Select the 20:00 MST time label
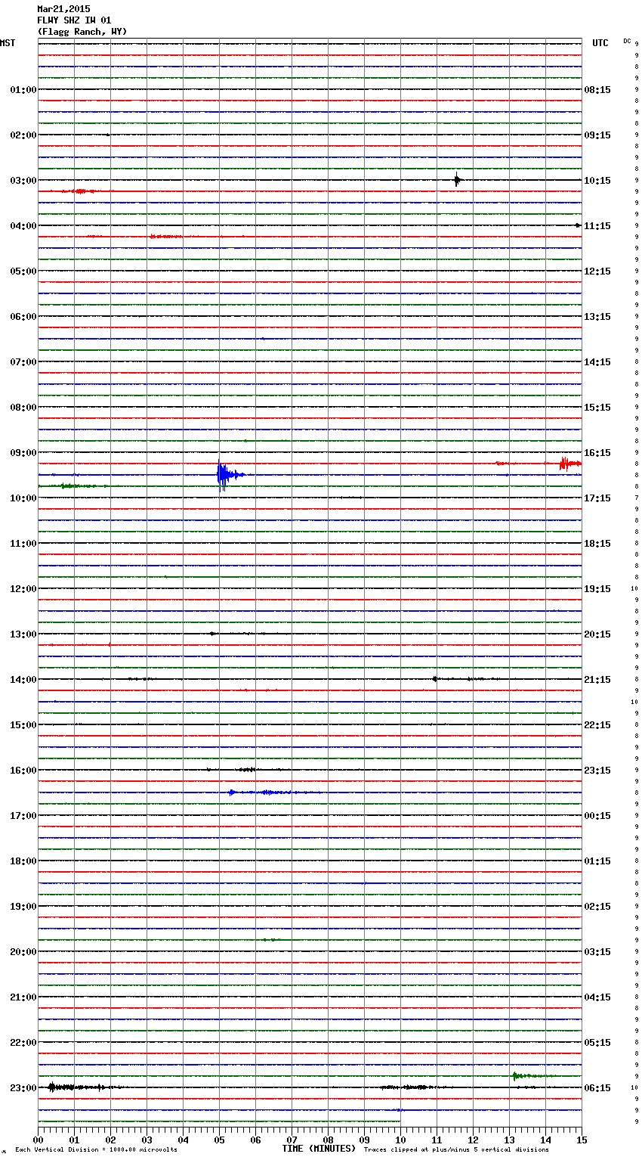Screen dimensions: 642x1160 [x=23, y=952]
